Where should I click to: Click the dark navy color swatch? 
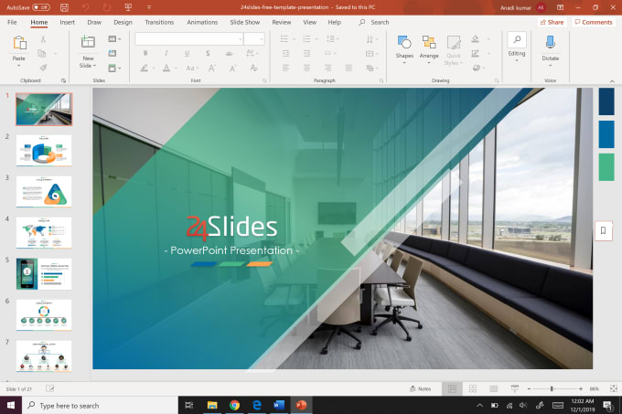pos(606,101)
